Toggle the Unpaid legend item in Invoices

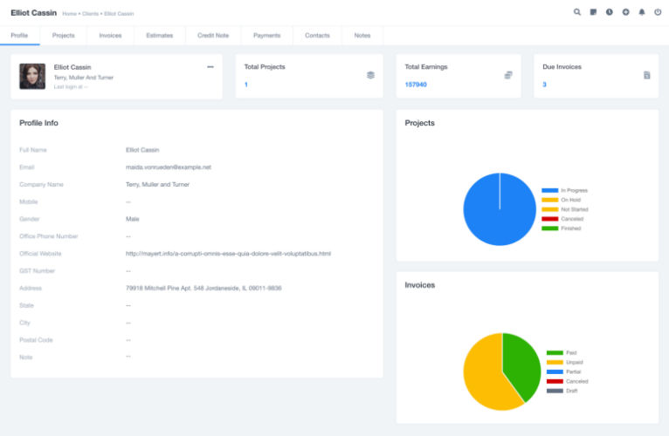point(555,362)
